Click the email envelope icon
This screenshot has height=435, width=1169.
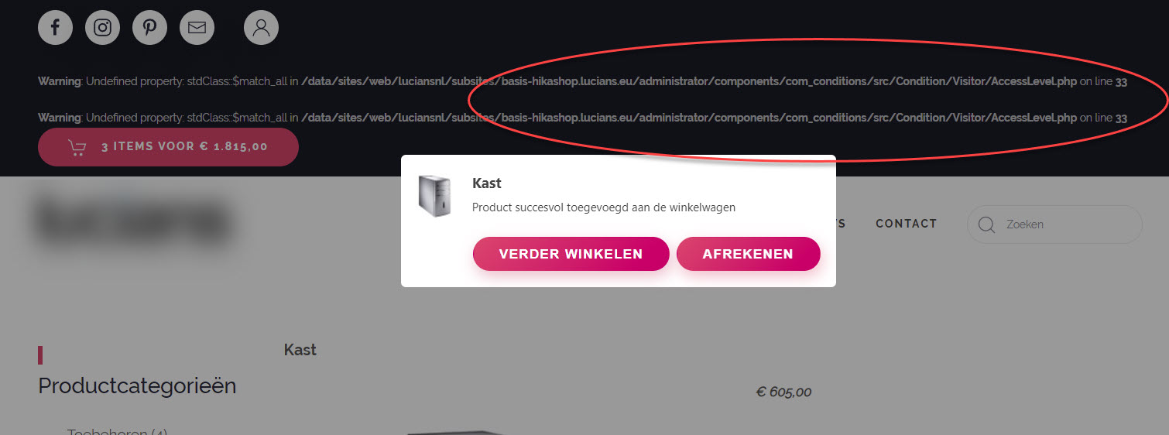(x=197, y=28)
